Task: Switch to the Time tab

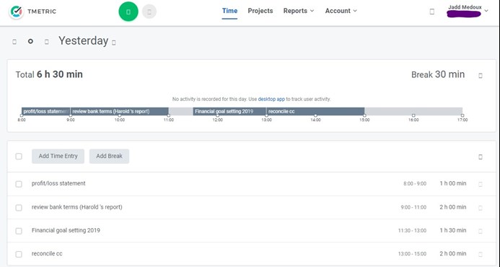Action: point(229,11)
